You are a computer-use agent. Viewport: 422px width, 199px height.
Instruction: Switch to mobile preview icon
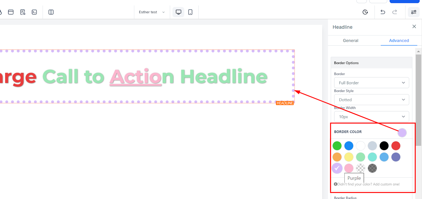click(x=190, y=12)
